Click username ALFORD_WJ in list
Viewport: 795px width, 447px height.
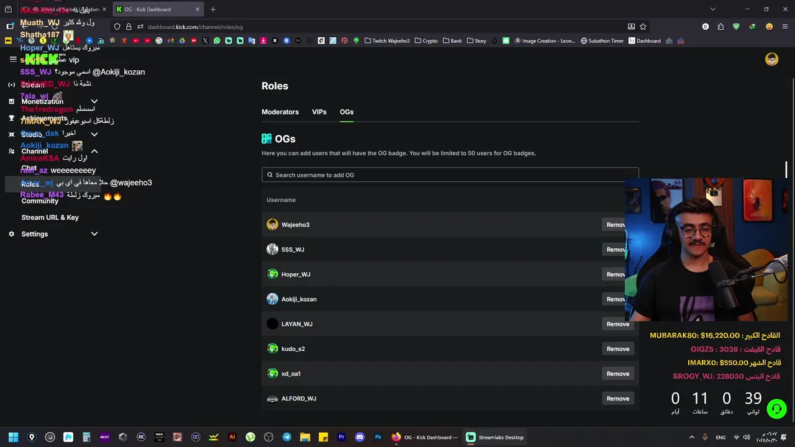click(x=299, y=399)
